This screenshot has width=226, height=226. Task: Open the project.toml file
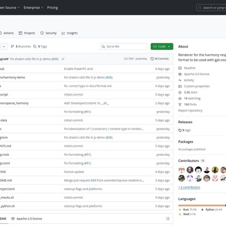pos(7,189)
